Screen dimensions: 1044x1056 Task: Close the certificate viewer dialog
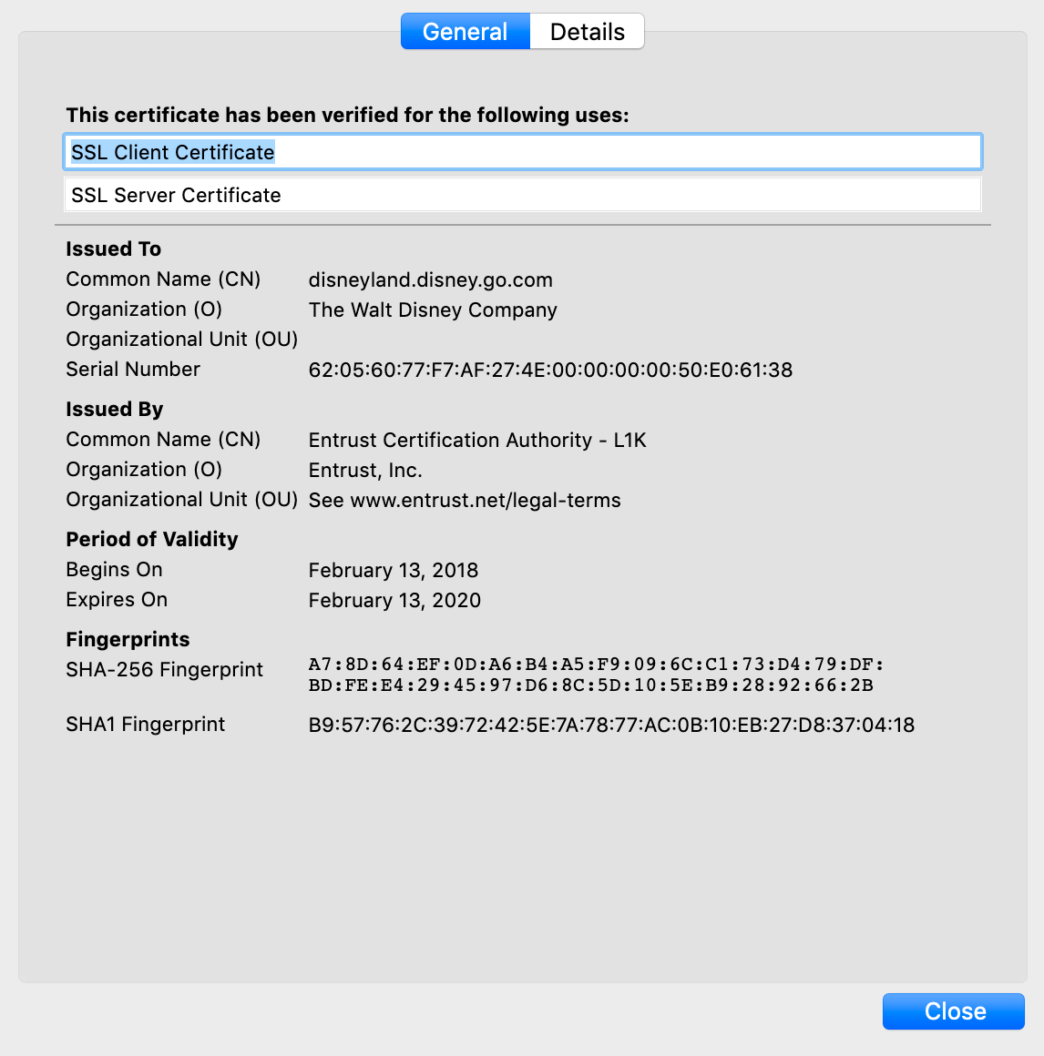click(953, 1010)
